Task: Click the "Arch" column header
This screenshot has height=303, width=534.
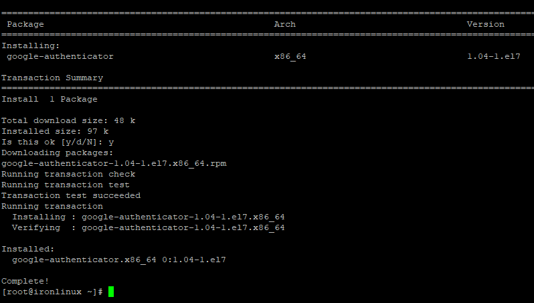Action: coord(284,24)
